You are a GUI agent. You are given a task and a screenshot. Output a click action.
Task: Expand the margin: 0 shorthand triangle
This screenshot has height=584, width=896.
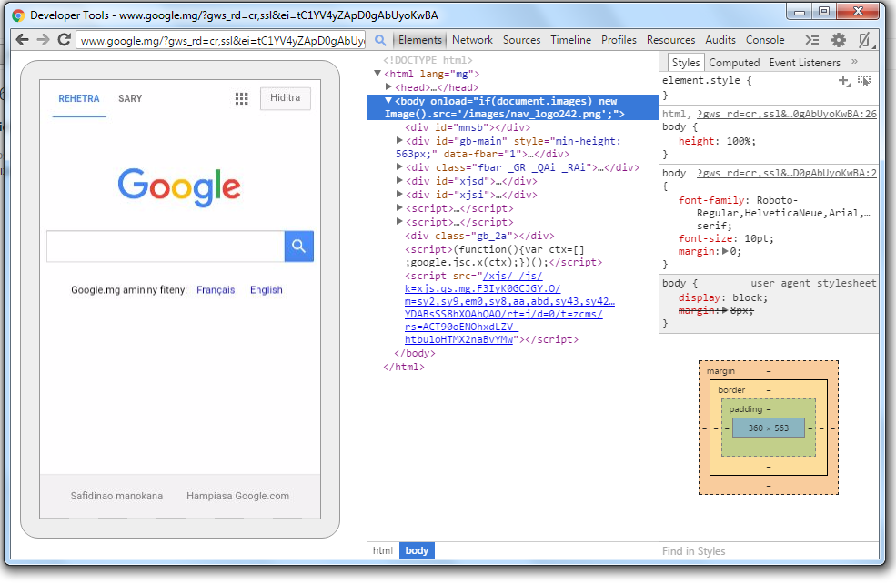point(725,251)
